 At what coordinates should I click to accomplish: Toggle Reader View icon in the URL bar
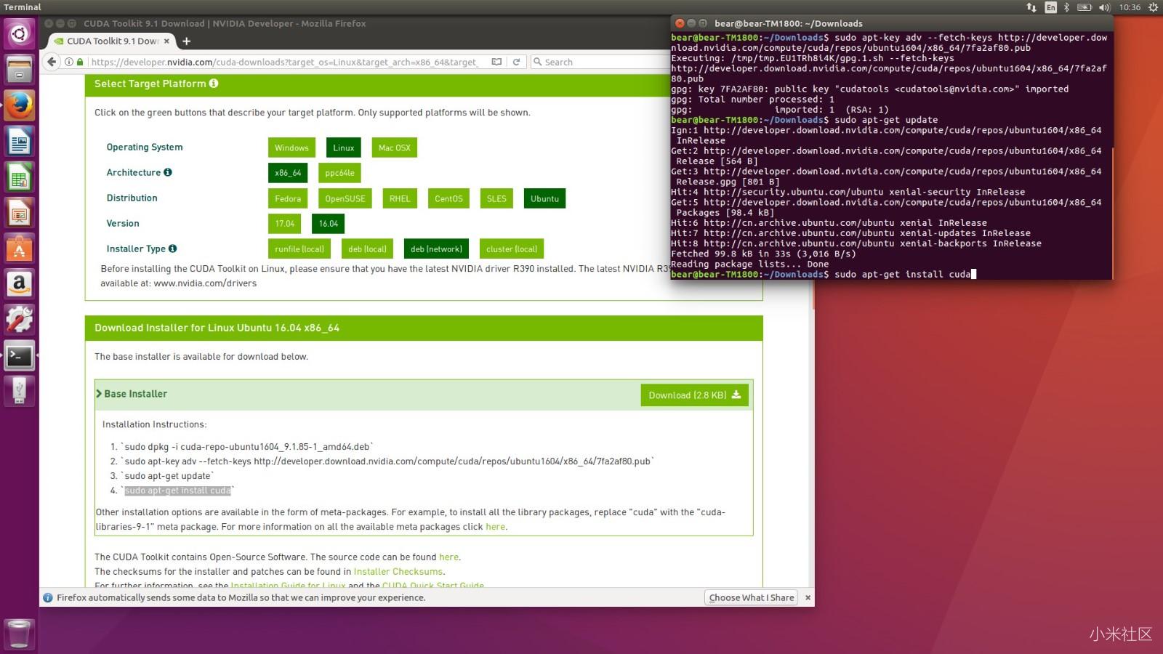[496, 62]
